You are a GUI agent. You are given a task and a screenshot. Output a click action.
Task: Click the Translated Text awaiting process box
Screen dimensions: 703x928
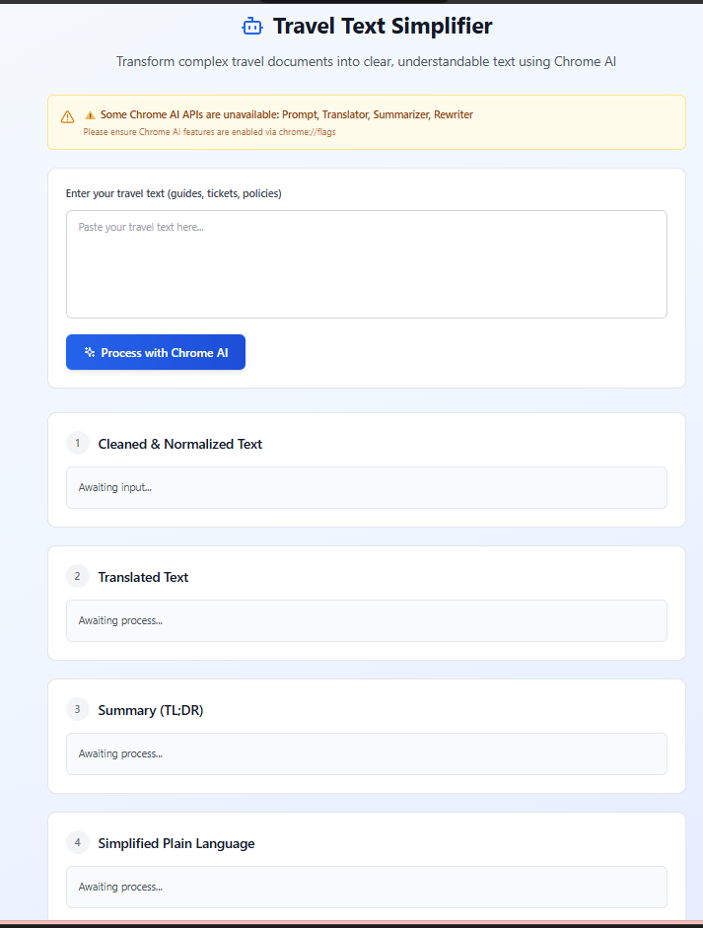367,621
